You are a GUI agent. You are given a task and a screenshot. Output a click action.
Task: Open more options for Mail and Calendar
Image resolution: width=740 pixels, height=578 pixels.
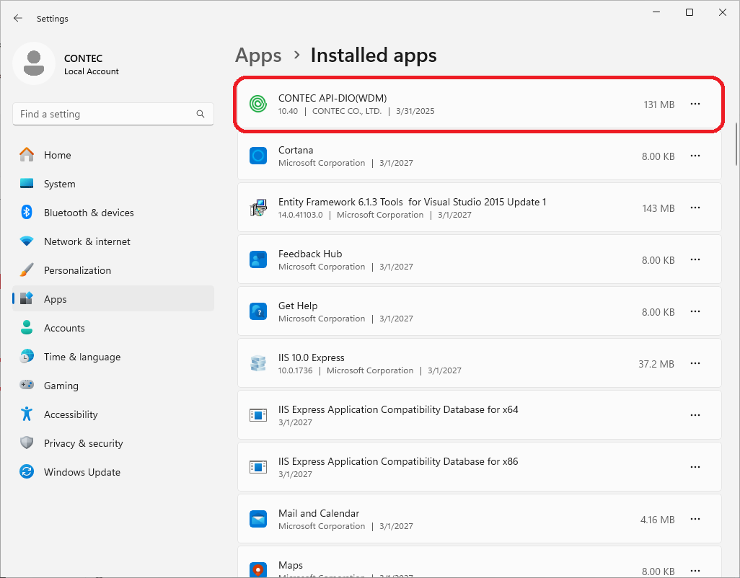click(695, 519)
